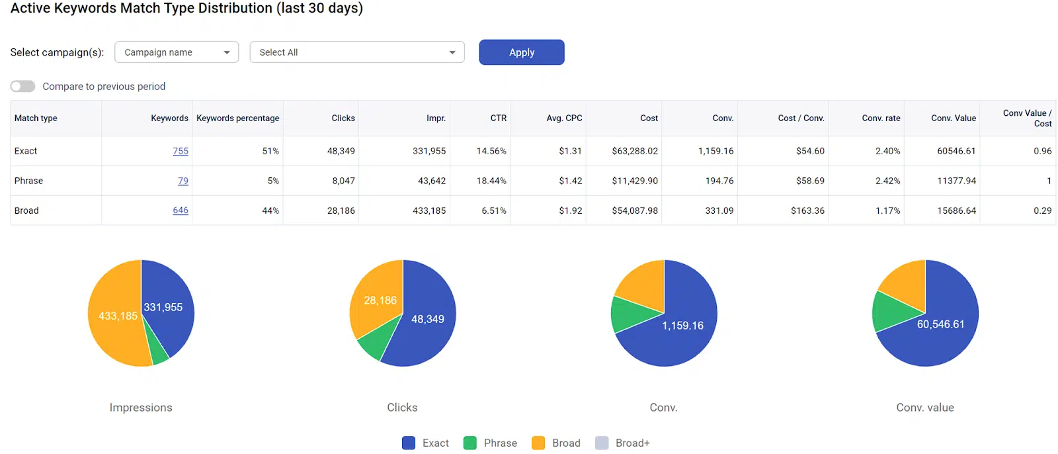Select the Exact slice in Clicks pie

[x=427, y=324]
